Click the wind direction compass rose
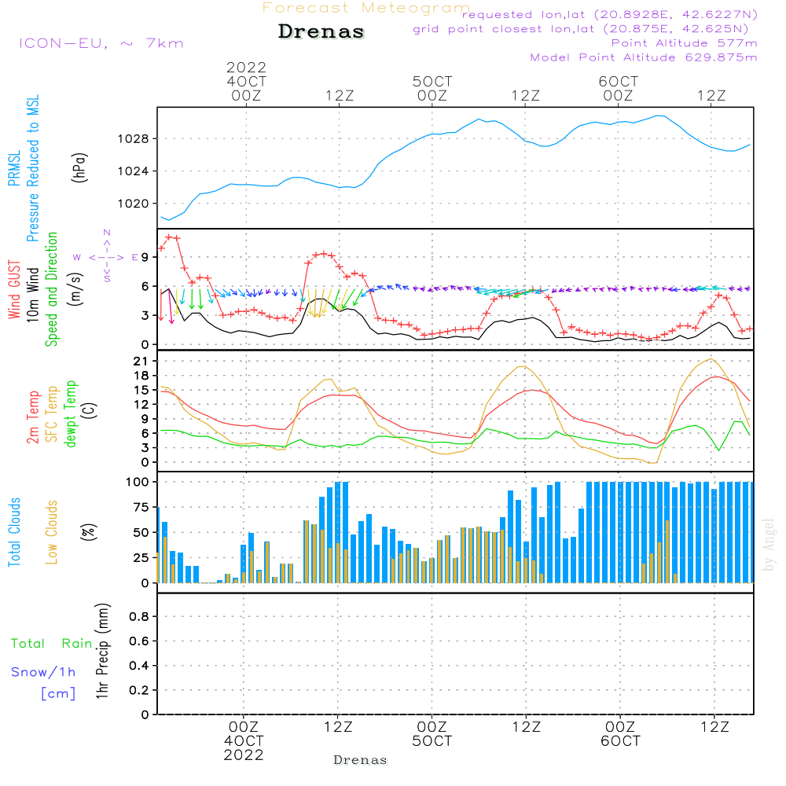786x786 pixels. tap(107, 257)
